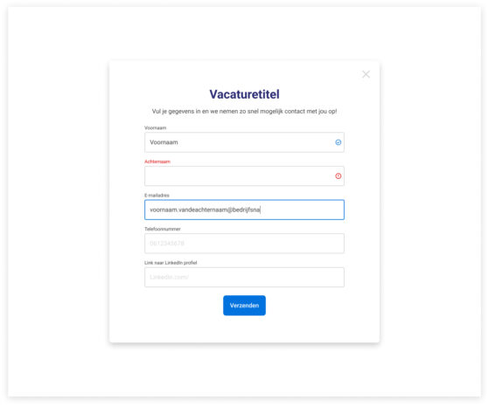Screen dimensions: 489x406
Task: Click the red Achternaam field label
Action: (157, 162)
